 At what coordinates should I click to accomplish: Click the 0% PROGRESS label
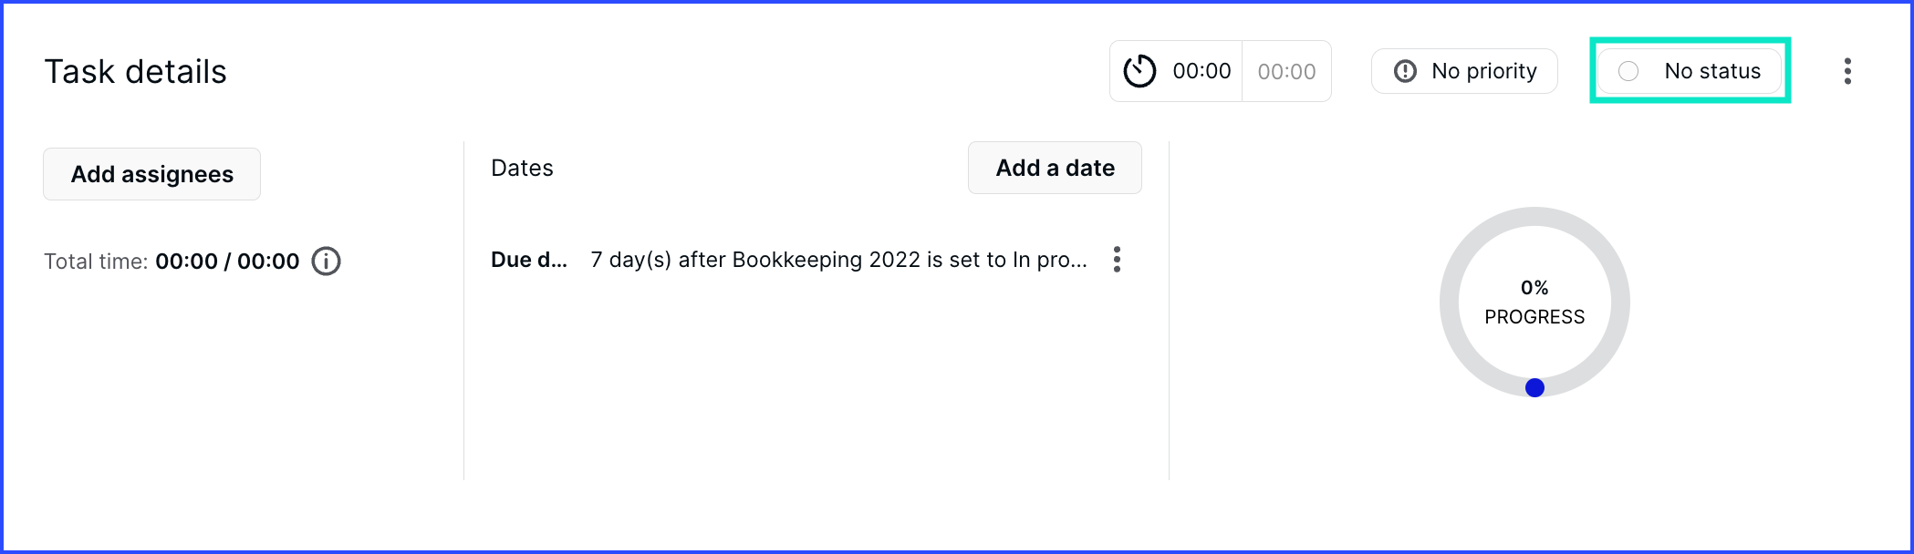(1534, 303)
